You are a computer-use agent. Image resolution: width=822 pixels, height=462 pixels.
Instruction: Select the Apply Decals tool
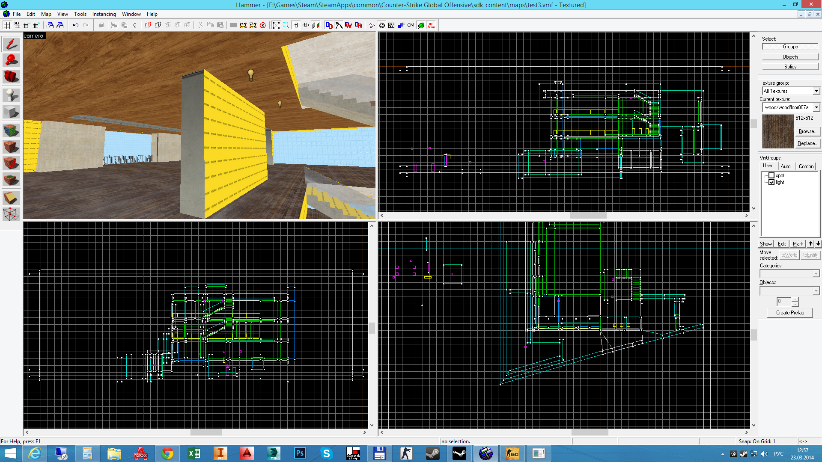(x=11, y=163)
